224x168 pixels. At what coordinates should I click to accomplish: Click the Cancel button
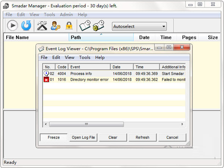pos(172,137)
